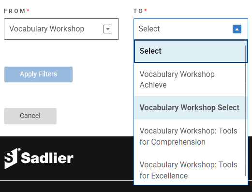Click the Select placeholder text in TO box
Viewport: 252px width, 192px height.
click(149, 29)
